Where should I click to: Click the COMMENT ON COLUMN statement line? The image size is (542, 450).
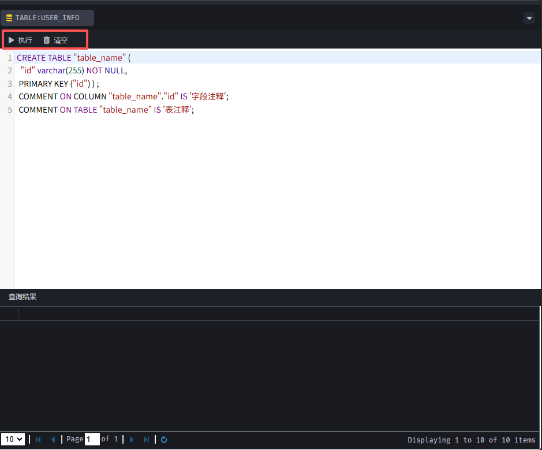coord(124,96)
